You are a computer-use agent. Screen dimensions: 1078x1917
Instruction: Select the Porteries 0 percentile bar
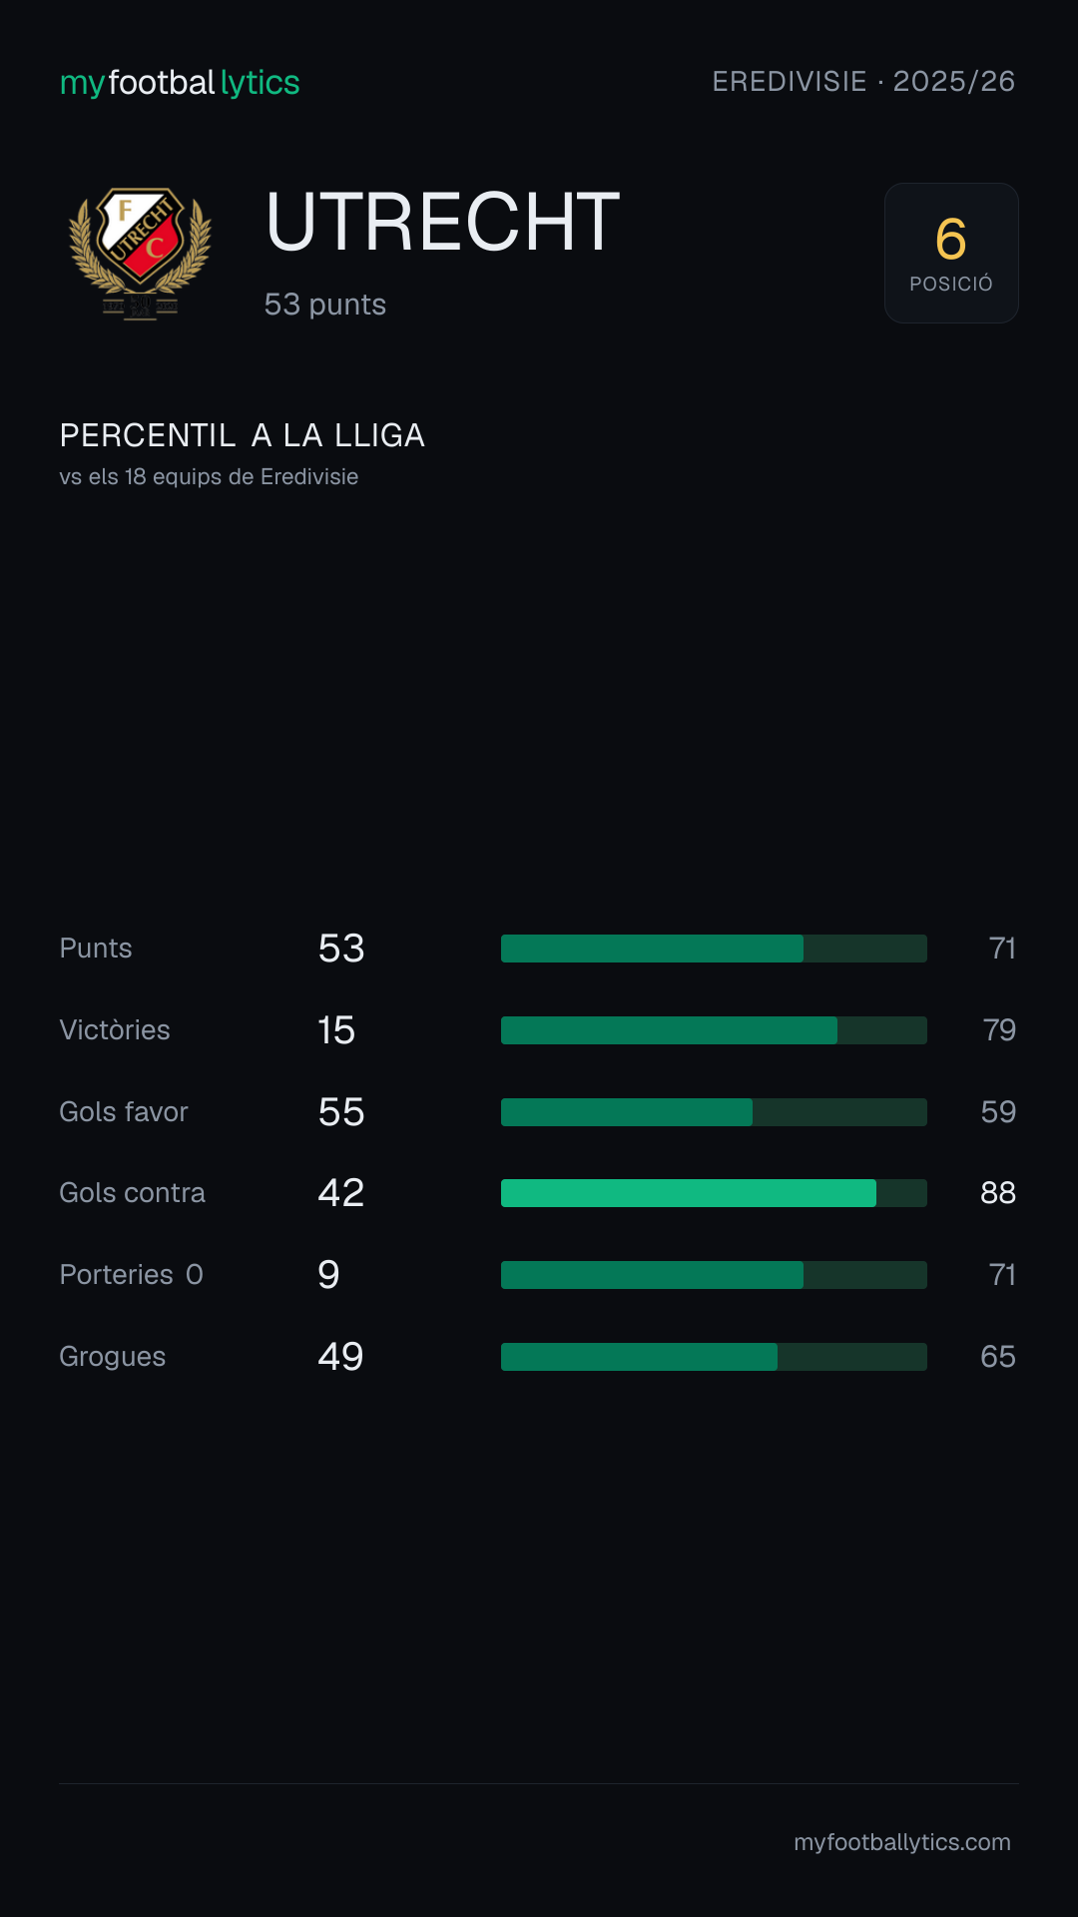(x=714, y=1275)
